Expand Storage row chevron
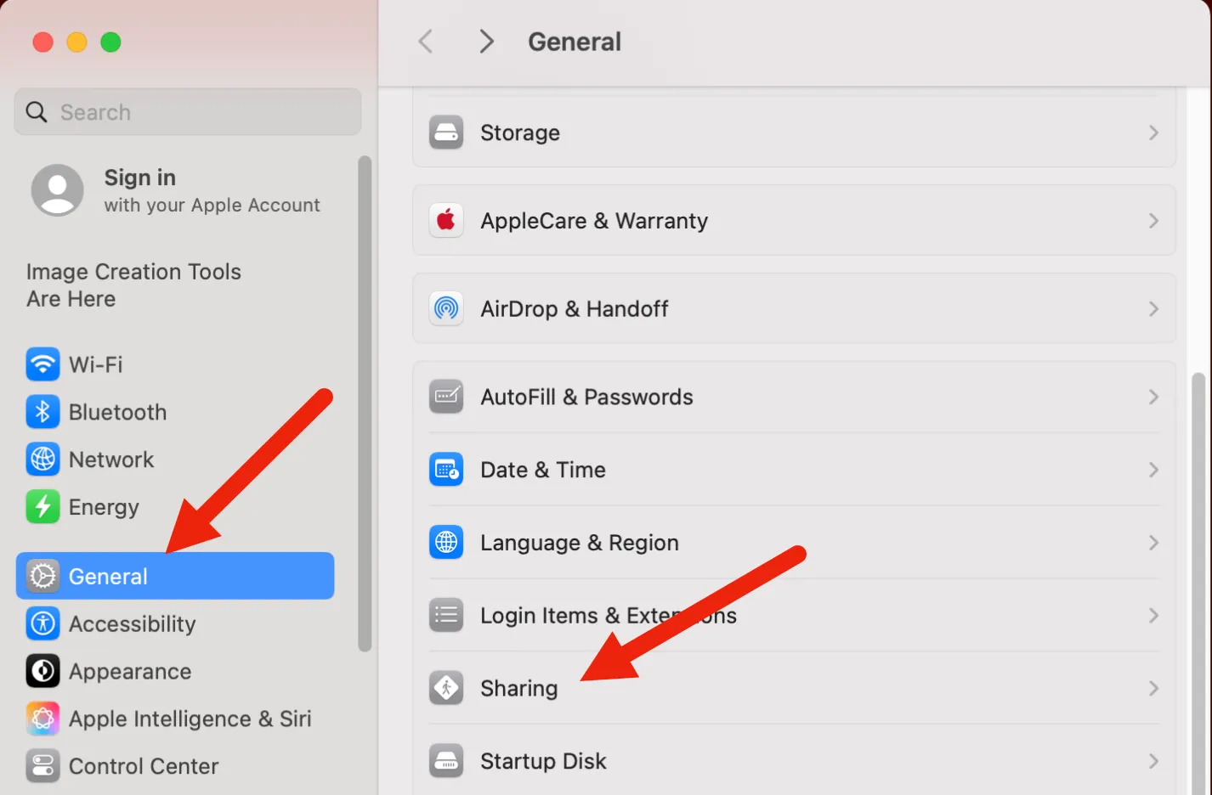This screenshot has width=1212, height=795. 1153,132
